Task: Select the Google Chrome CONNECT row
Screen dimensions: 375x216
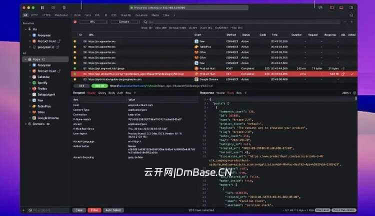Action: click(214, 79)
